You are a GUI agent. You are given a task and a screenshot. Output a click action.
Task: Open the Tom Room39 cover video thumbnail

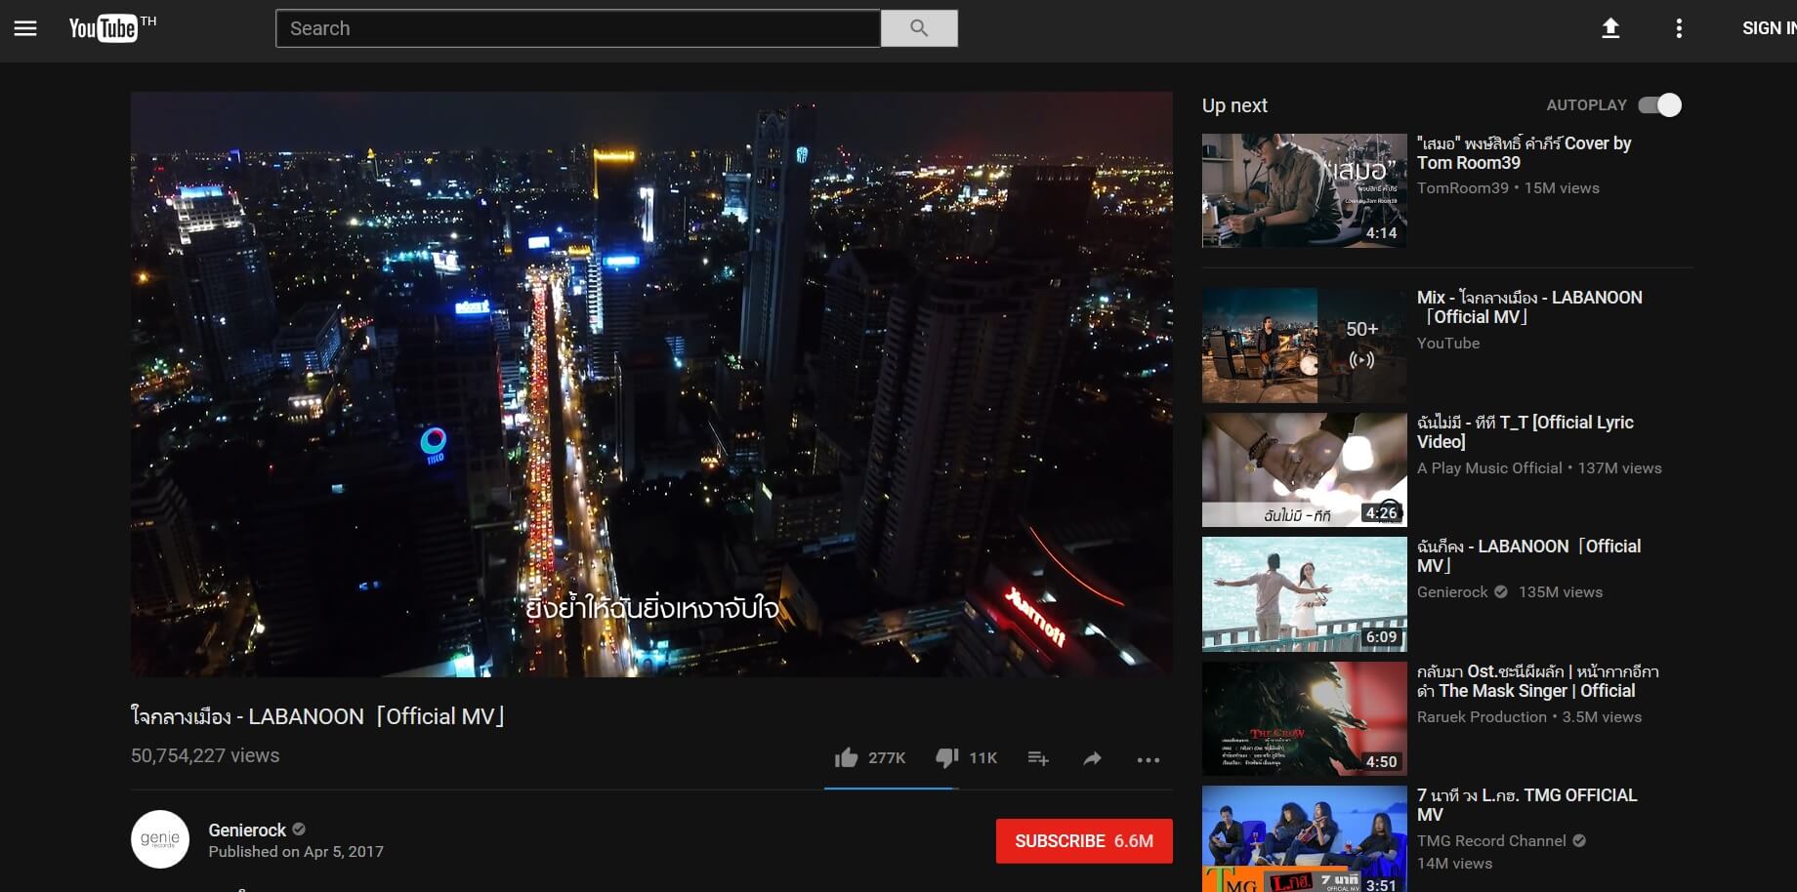[x=1304, y=189]
